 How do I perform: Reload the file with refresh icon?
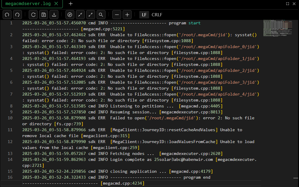[33, 15]
